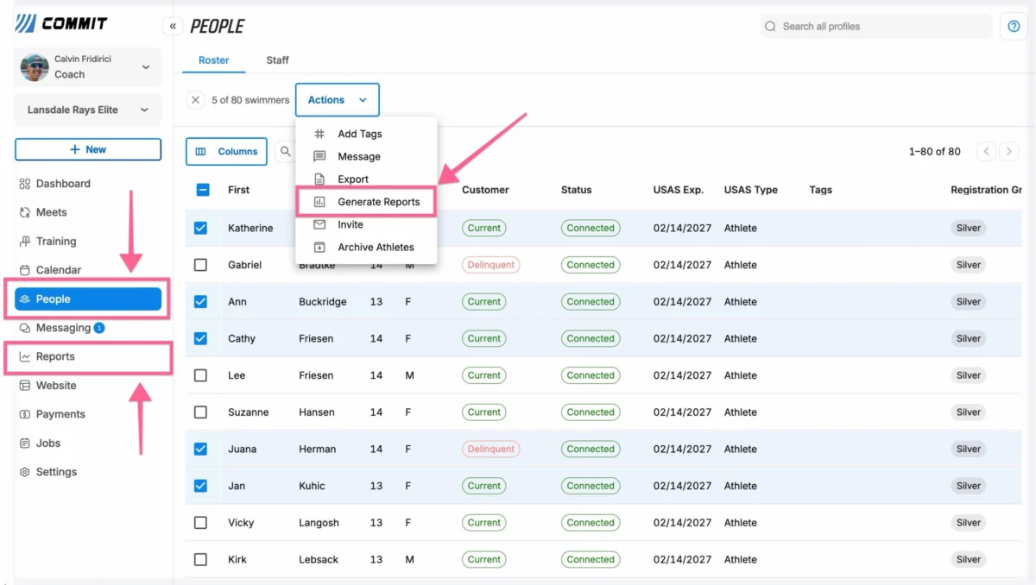1036x585 pixels.
Task: Uncheck Cathy Friesen's checkbox
Action: [200, 338]
